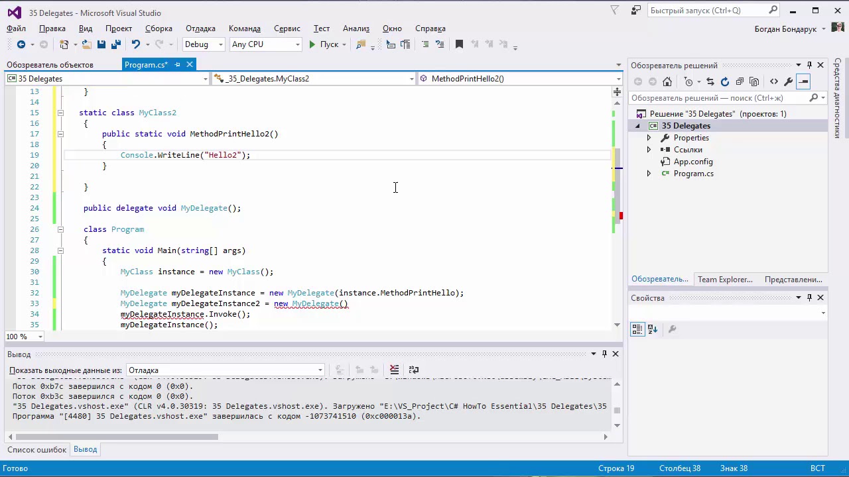
Task: Open the Debug configuration dropdown
Action: coord(204,44)
